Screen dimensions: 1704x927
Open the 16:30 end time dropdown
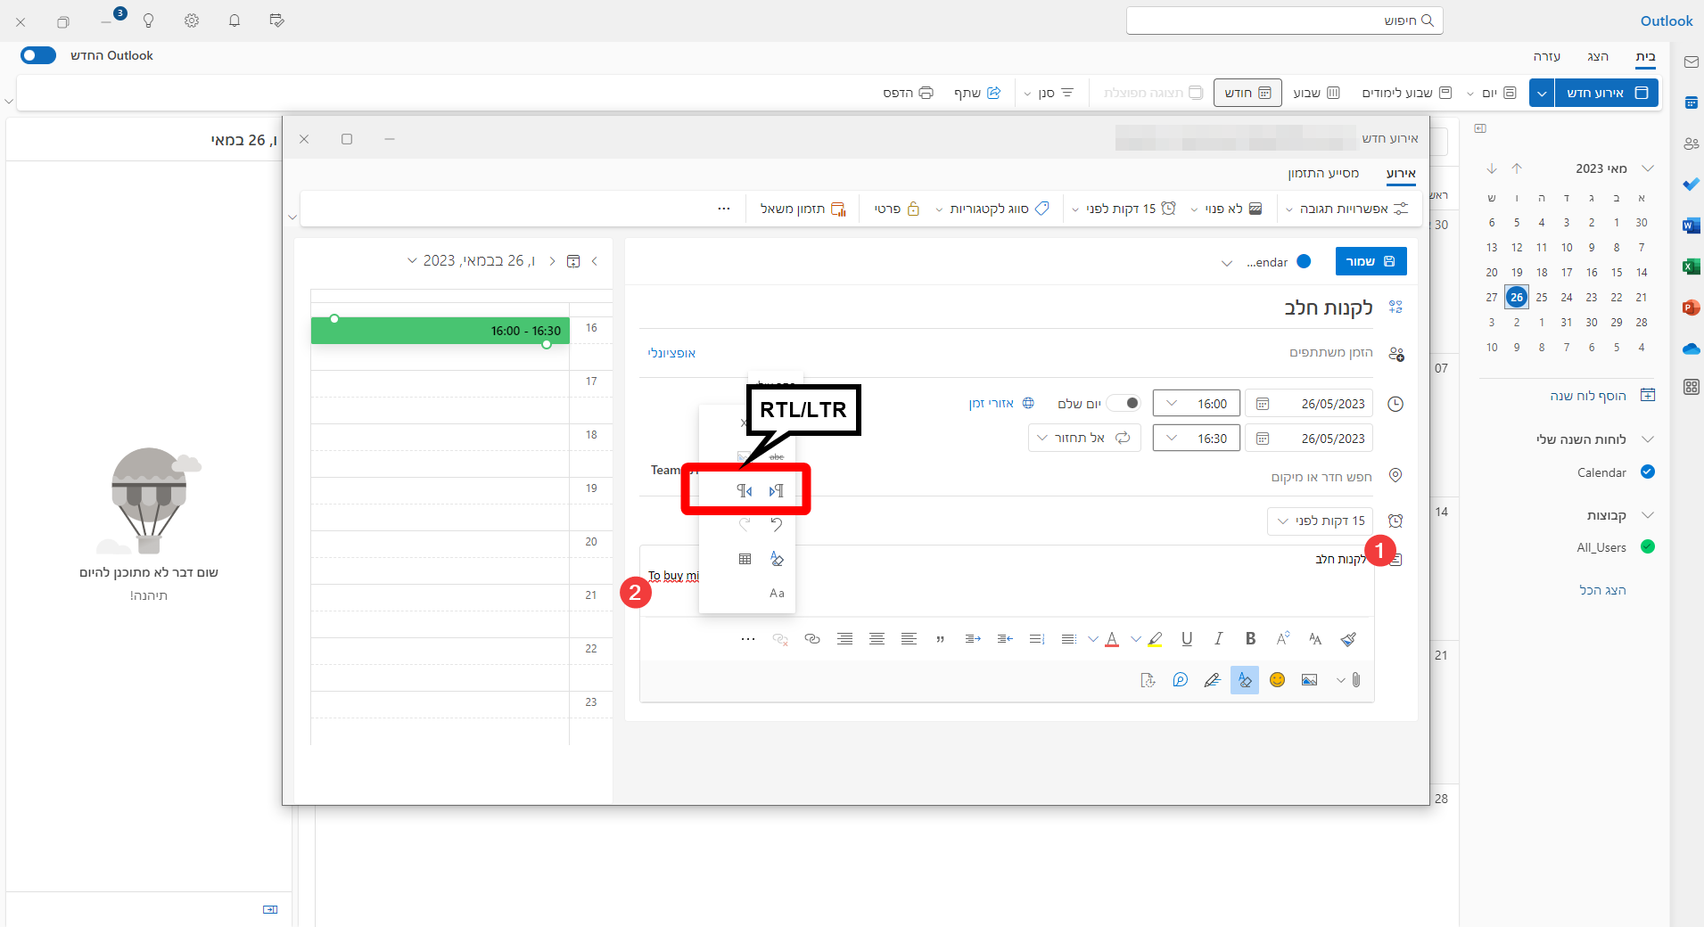1196,439
